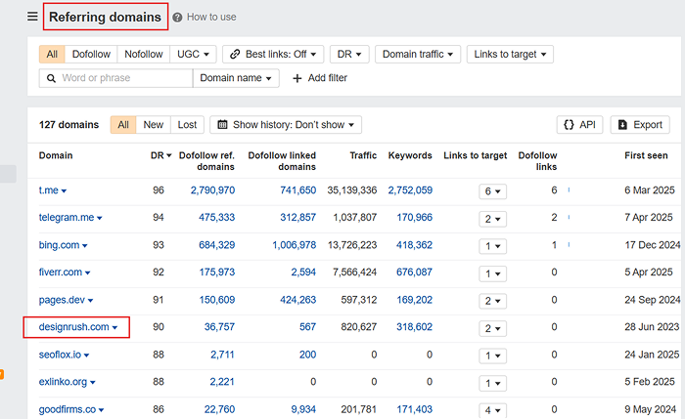
Task: Open the fiverr.com domain link
Action: click(x=61, y=272)
